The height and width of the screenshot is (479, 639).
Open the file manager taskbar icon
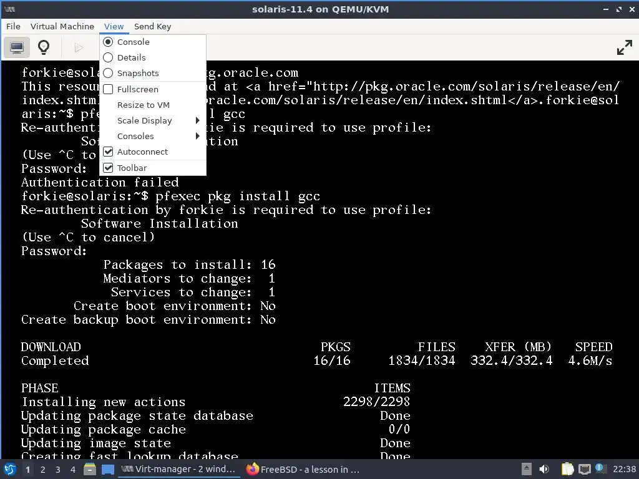coord(90,469)
